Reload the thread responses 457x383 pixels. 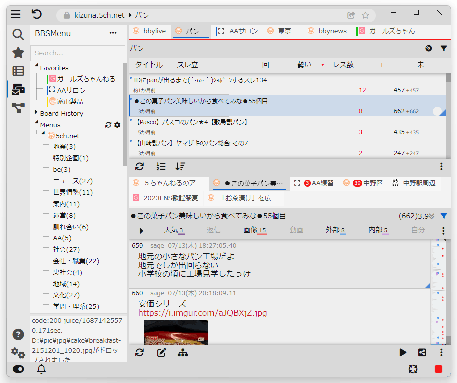pyautogui.click(x=140, y=353)
